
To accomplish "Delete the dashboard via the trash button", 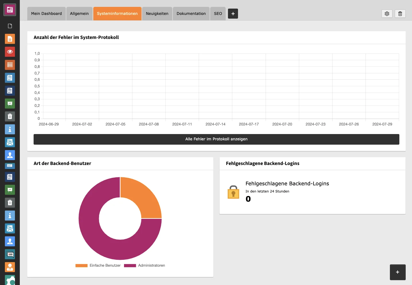I will tap(400, 13).
